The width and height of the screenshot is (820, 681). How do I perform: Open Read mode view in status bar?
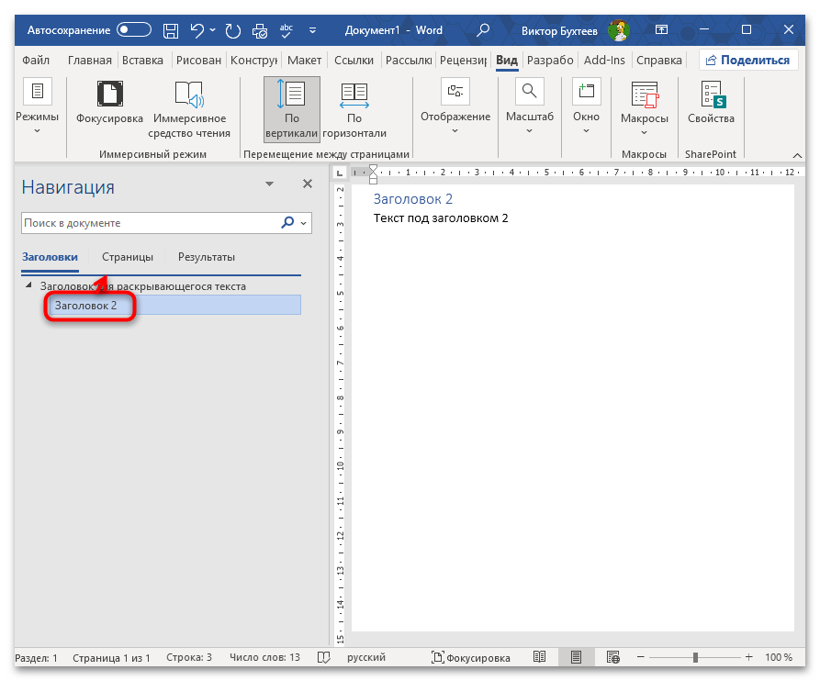[539, 658]
